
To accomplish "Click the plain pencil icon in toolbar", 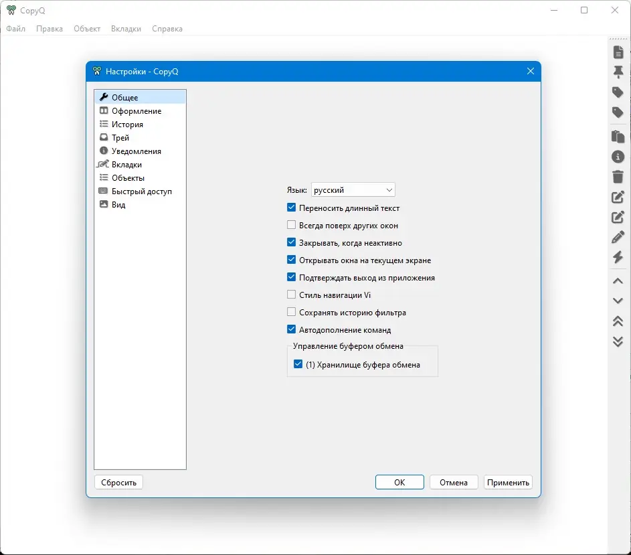I will click(618, 237).
